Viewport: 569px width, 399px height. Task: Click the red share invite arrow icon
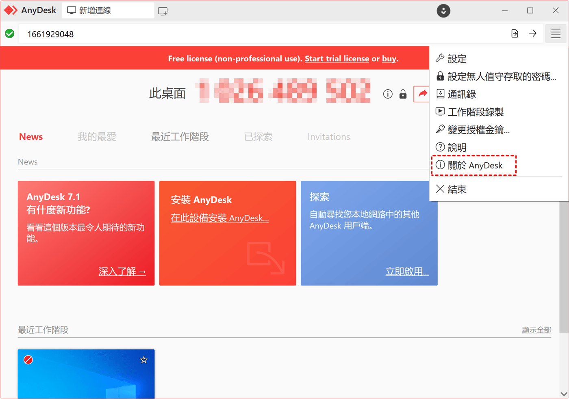(422, 94)
